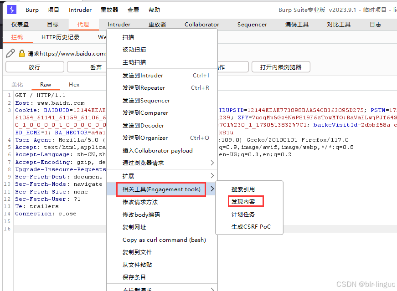Open the 重放器 menu in menu bar
Image resolution: width=397 pixels, height=291 pixels.
[x=109, y=10]
